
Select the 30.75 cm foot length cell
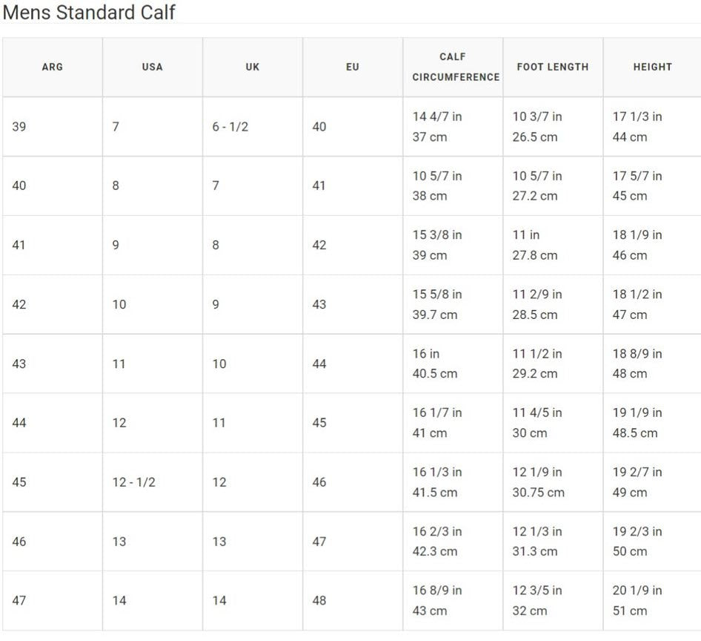539,493
